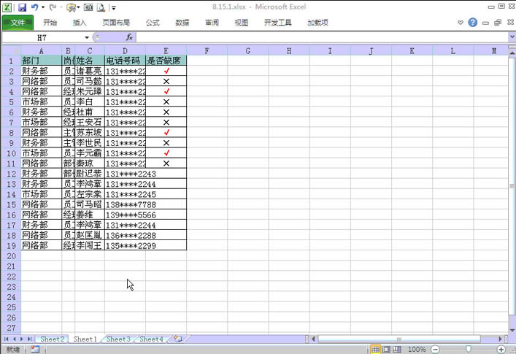
Task: Select the cell containing 李闯王
Action: (x=90, y=245)
